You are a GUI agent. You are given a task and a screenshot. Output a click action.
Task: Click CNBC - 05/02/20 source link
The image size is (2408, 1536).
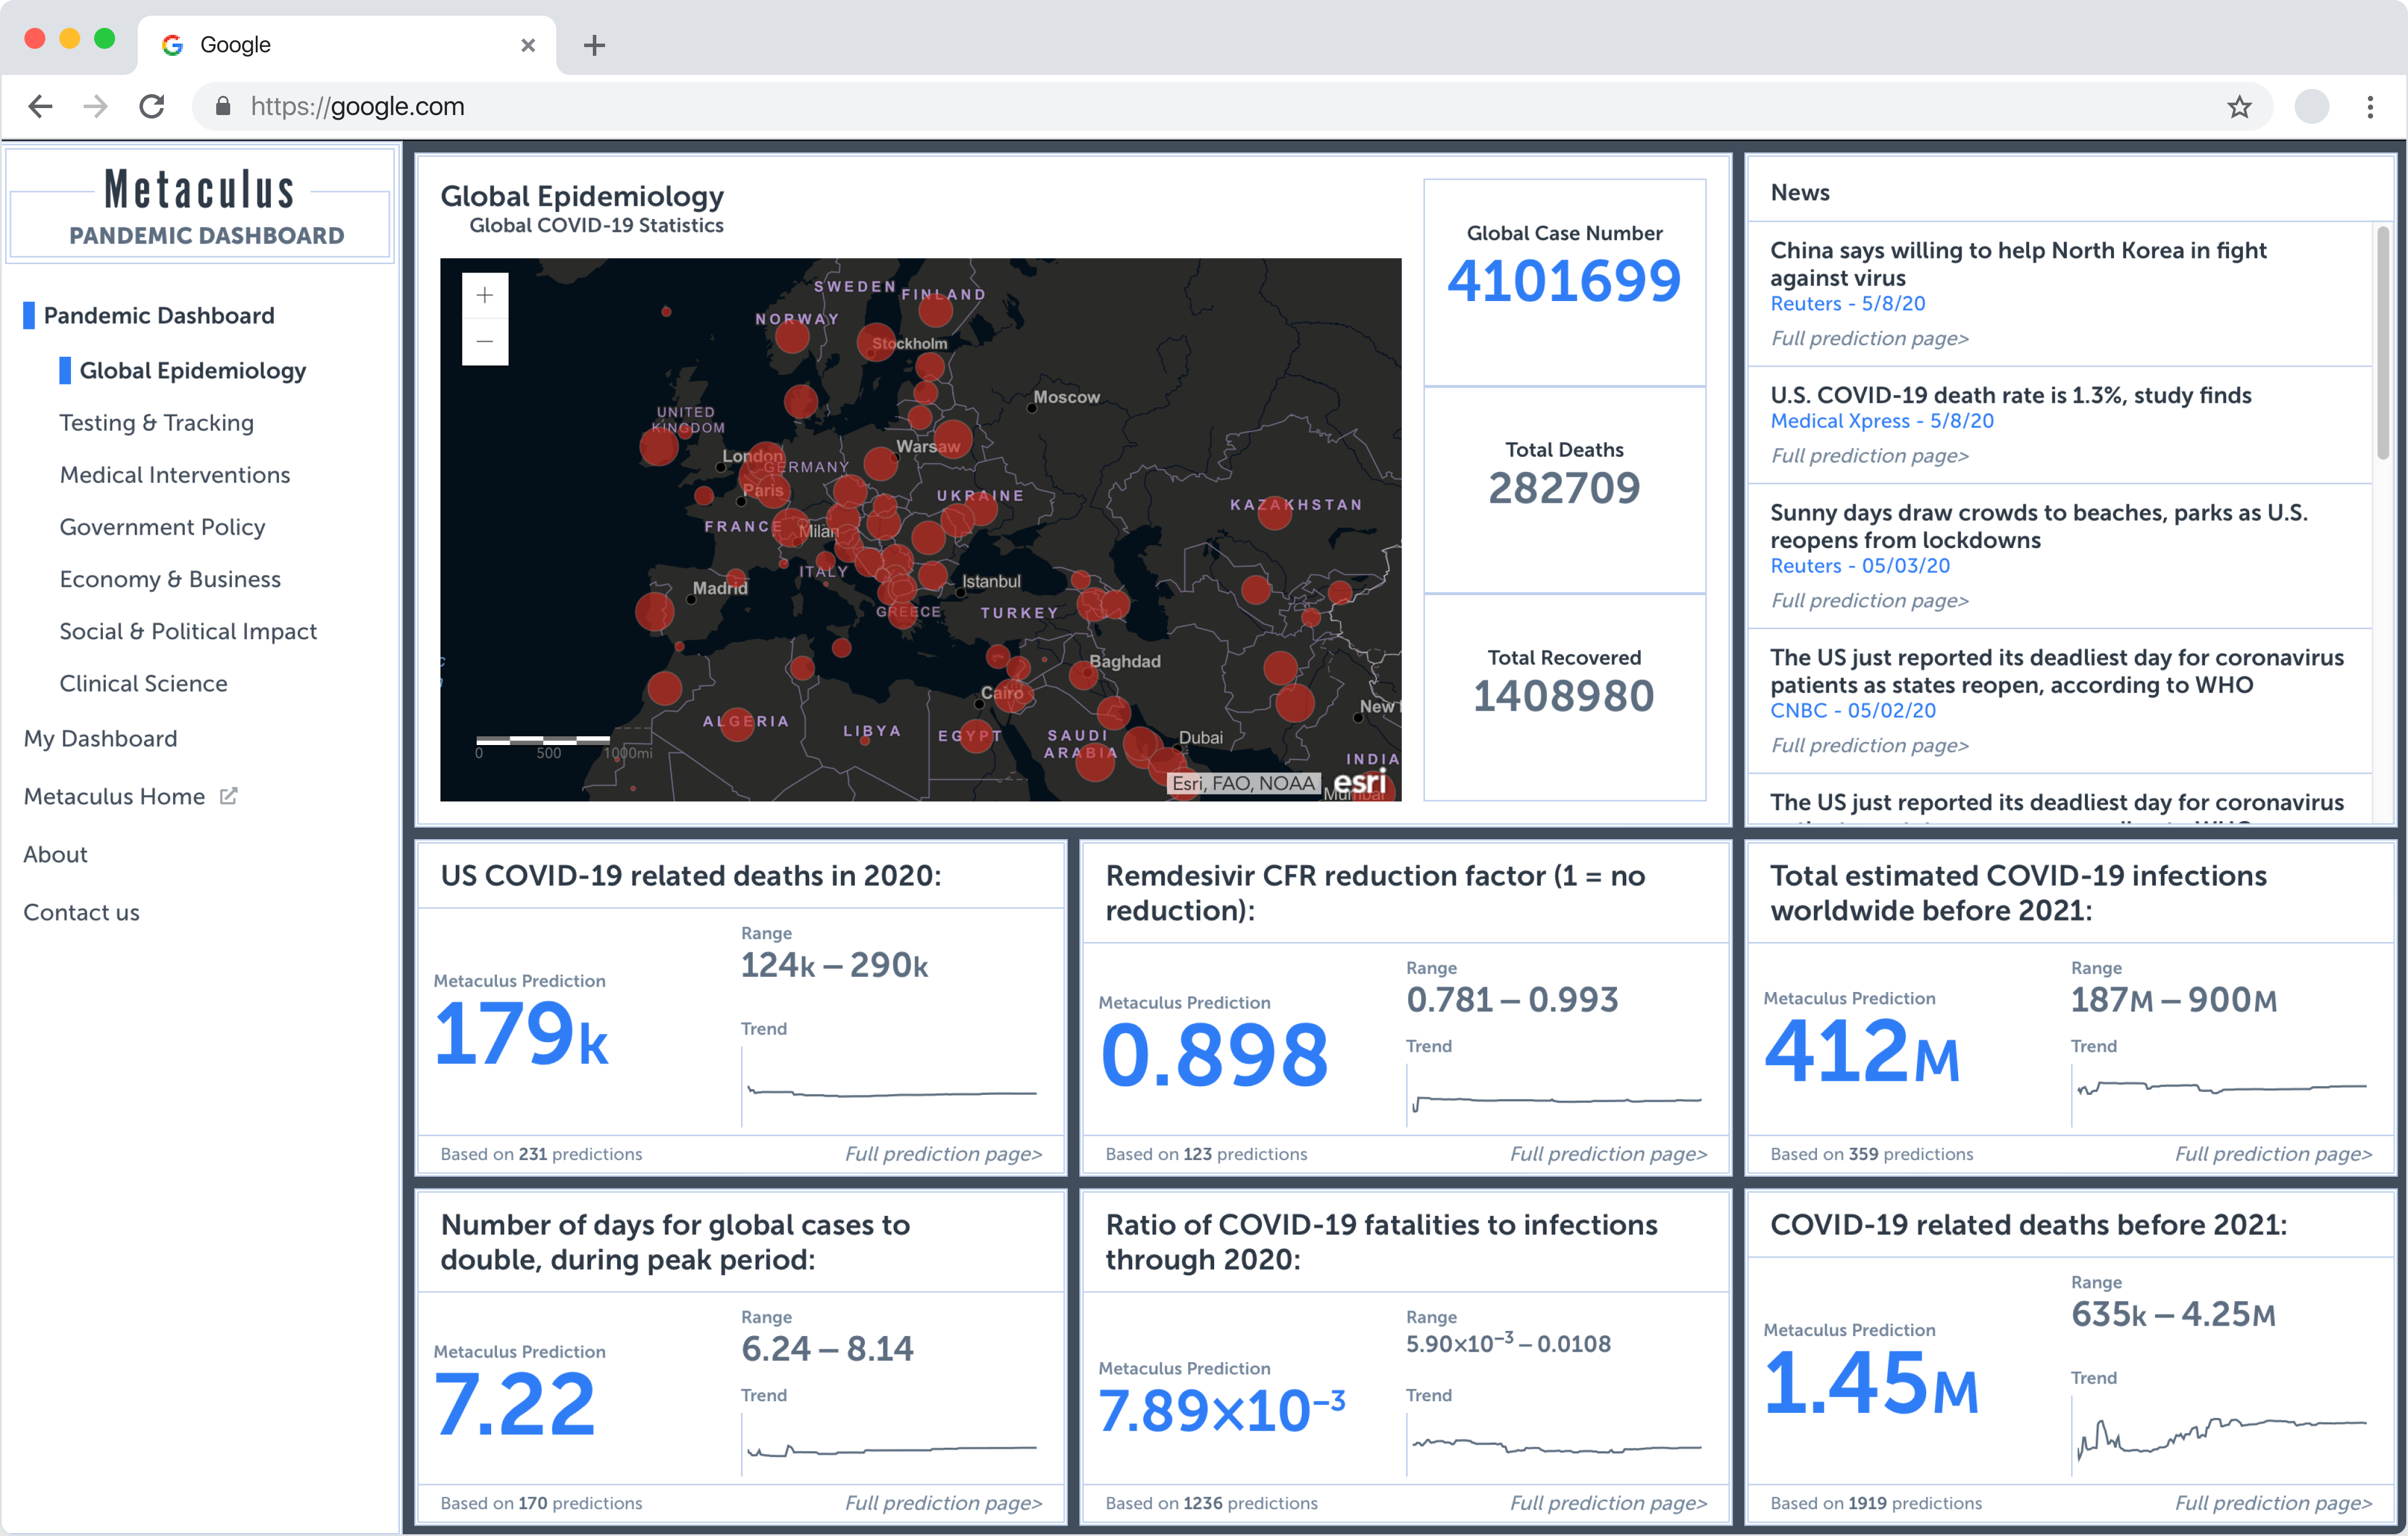tap(1852, 710)
